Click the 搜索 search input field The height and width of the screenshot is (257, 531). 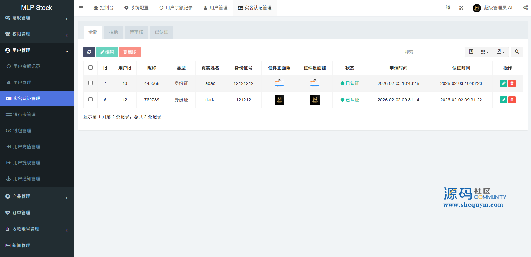click(x=432, y=52)
